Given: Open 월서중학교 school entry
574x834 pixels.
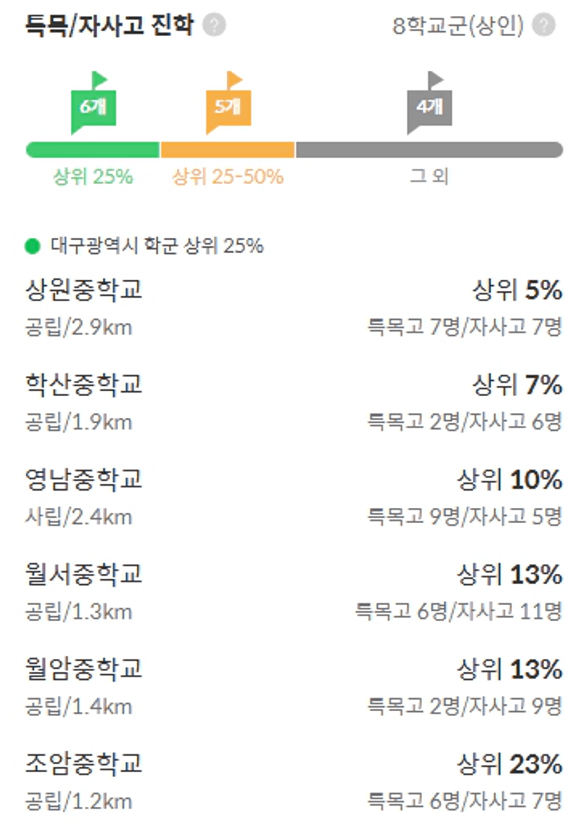Looking at the screenshot, I should pyautogui.click(x=294, y=591).
